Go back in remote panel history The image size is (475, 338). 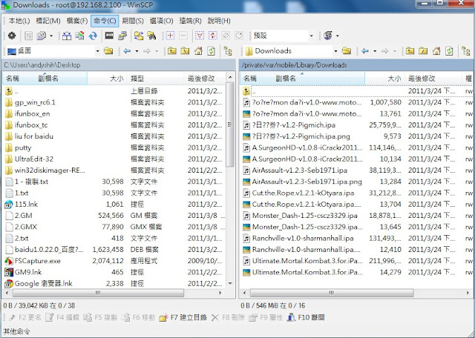365,51
